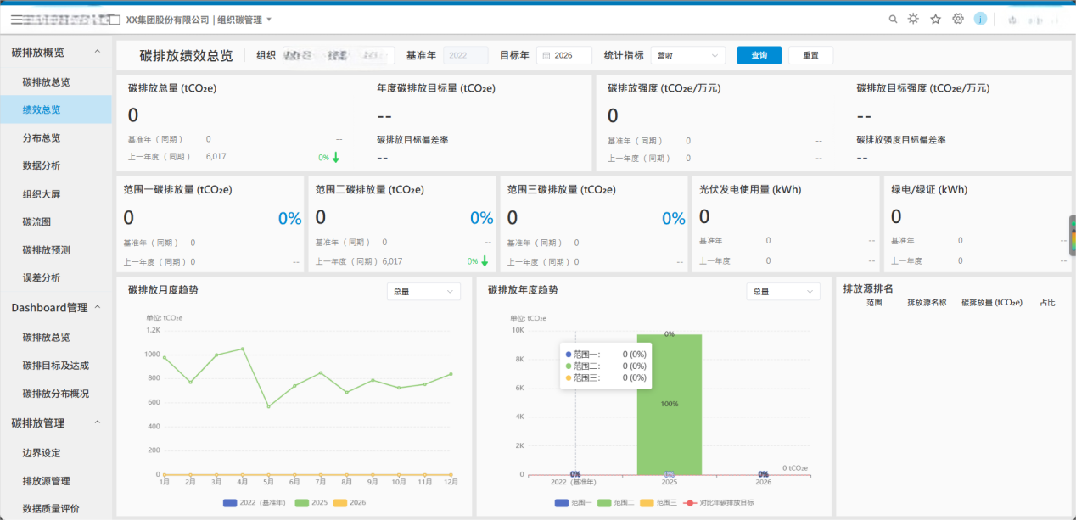
Task: Click 碳排放目标偏差率 label
Action: click(x=412, y=139)
